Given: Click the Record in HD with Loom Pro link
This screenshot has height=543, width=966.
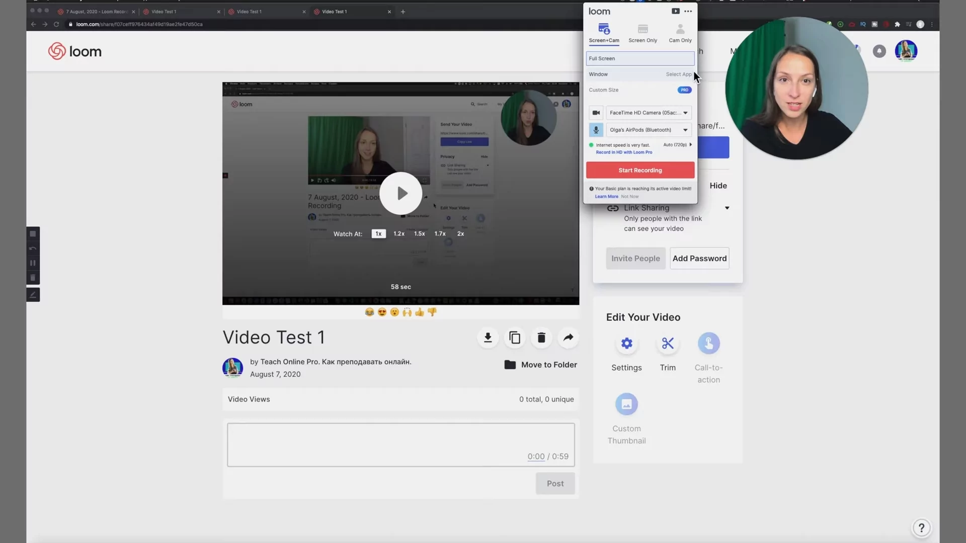Looking at the screenshot, I should (x=624, y=152).
